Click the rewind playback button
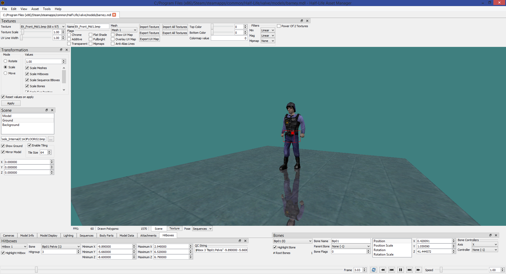The height and width of the screenshot is (274, 506). coord(383,270)
